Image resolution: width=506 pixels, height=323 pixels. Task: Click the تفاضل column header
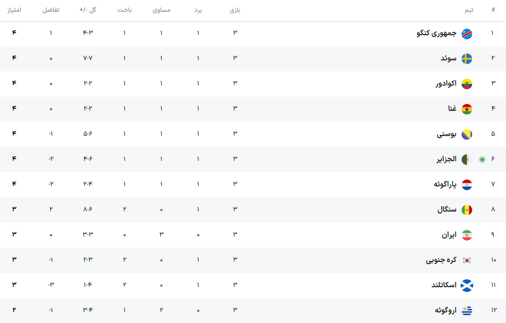51,10
